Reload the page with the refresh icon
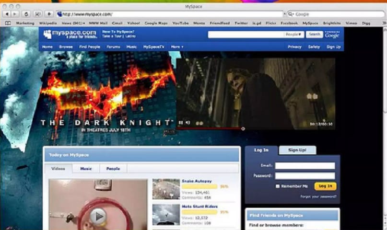Screen dimensions: 387x230 26,14
